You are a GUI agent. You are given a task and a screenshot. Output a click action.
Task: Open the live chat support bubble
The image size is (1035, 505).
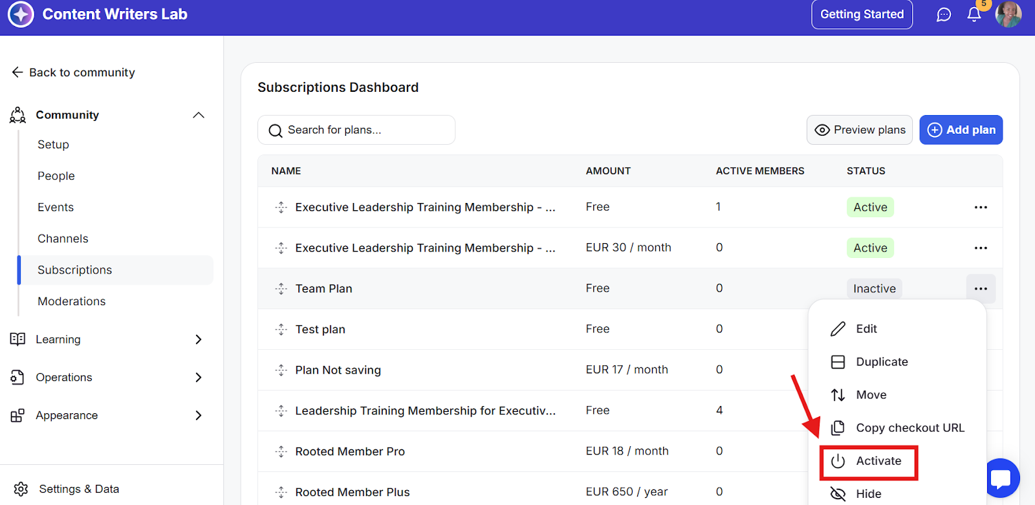(x=1002, y=478)
